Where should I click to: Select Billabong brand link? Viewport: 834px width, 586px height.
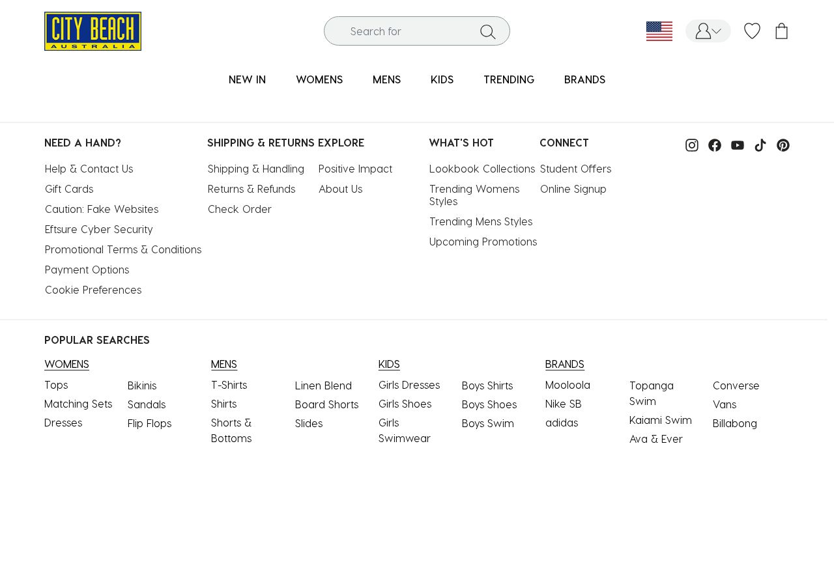(x=735, y=423)
